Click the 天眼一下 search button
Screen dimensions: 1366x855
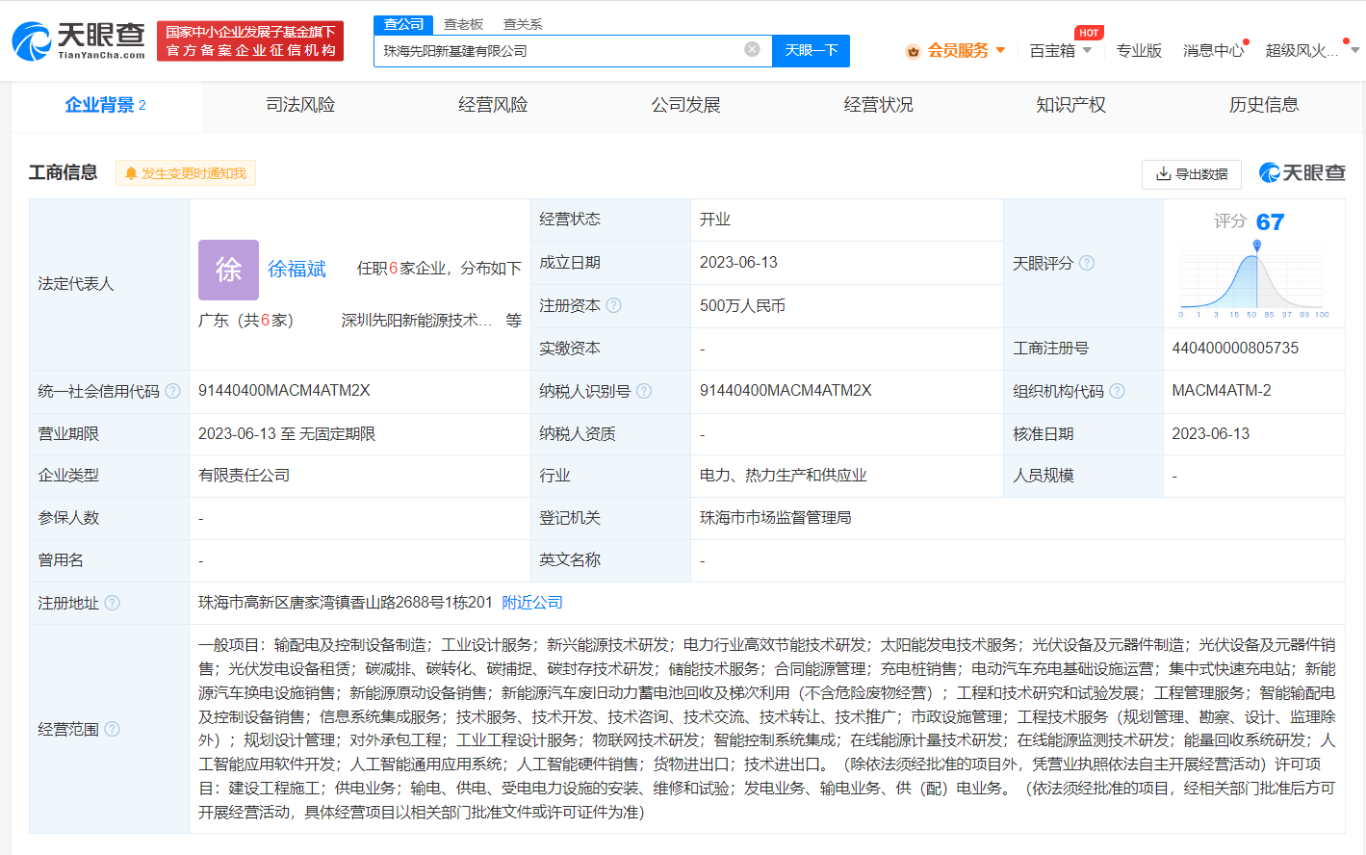click(x=812, y=50)
